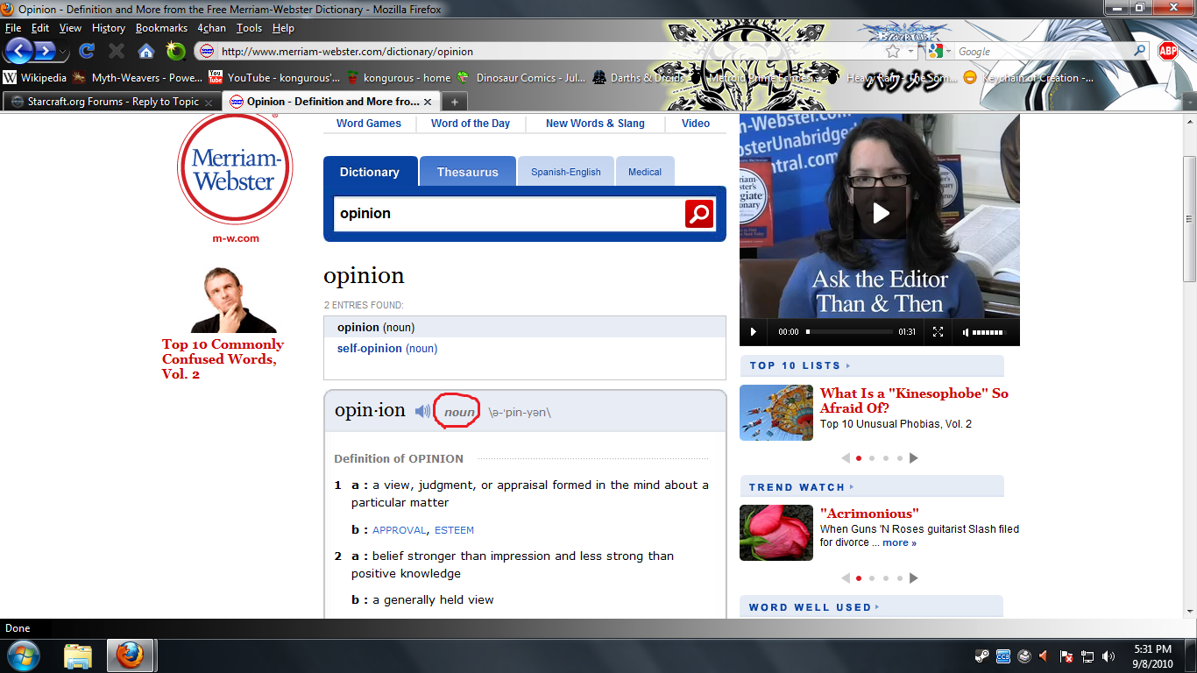Open the Action Center flag tray icon

click(x=1066, y=655)
